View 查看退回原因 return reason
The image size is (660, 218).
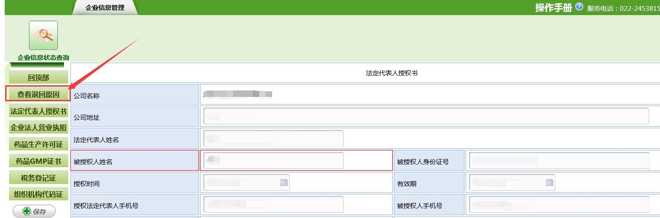(x=38, y=94)
